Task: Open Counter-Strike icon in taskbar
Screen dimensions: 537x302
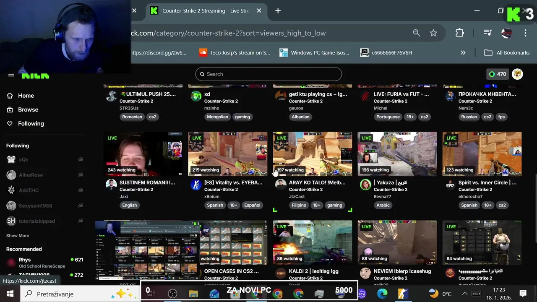Action: [x=403, y=294]
